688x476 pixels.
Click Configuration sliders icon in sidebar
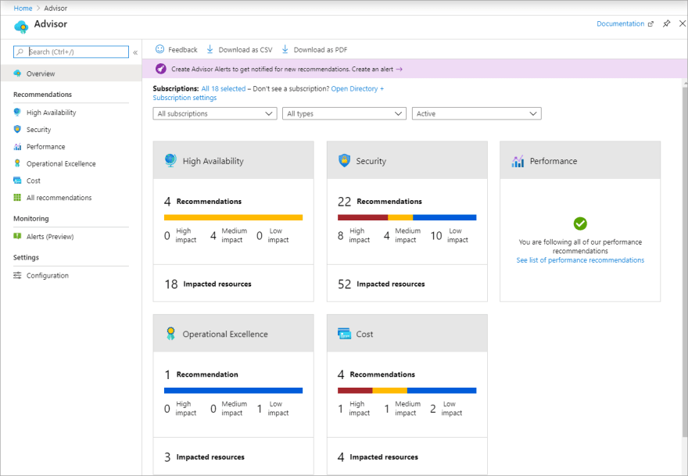click(x=17, y=275)
